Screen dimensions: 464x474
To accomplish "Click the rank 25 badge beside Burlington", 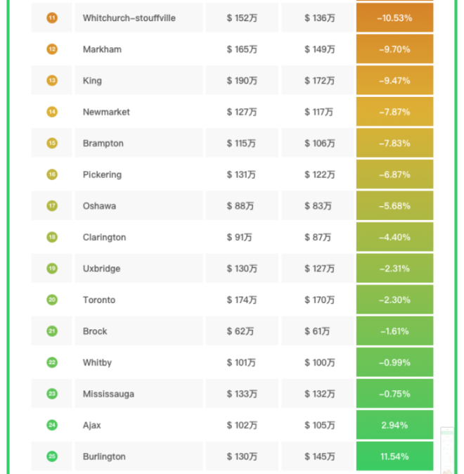I will (x=52, y=456).
